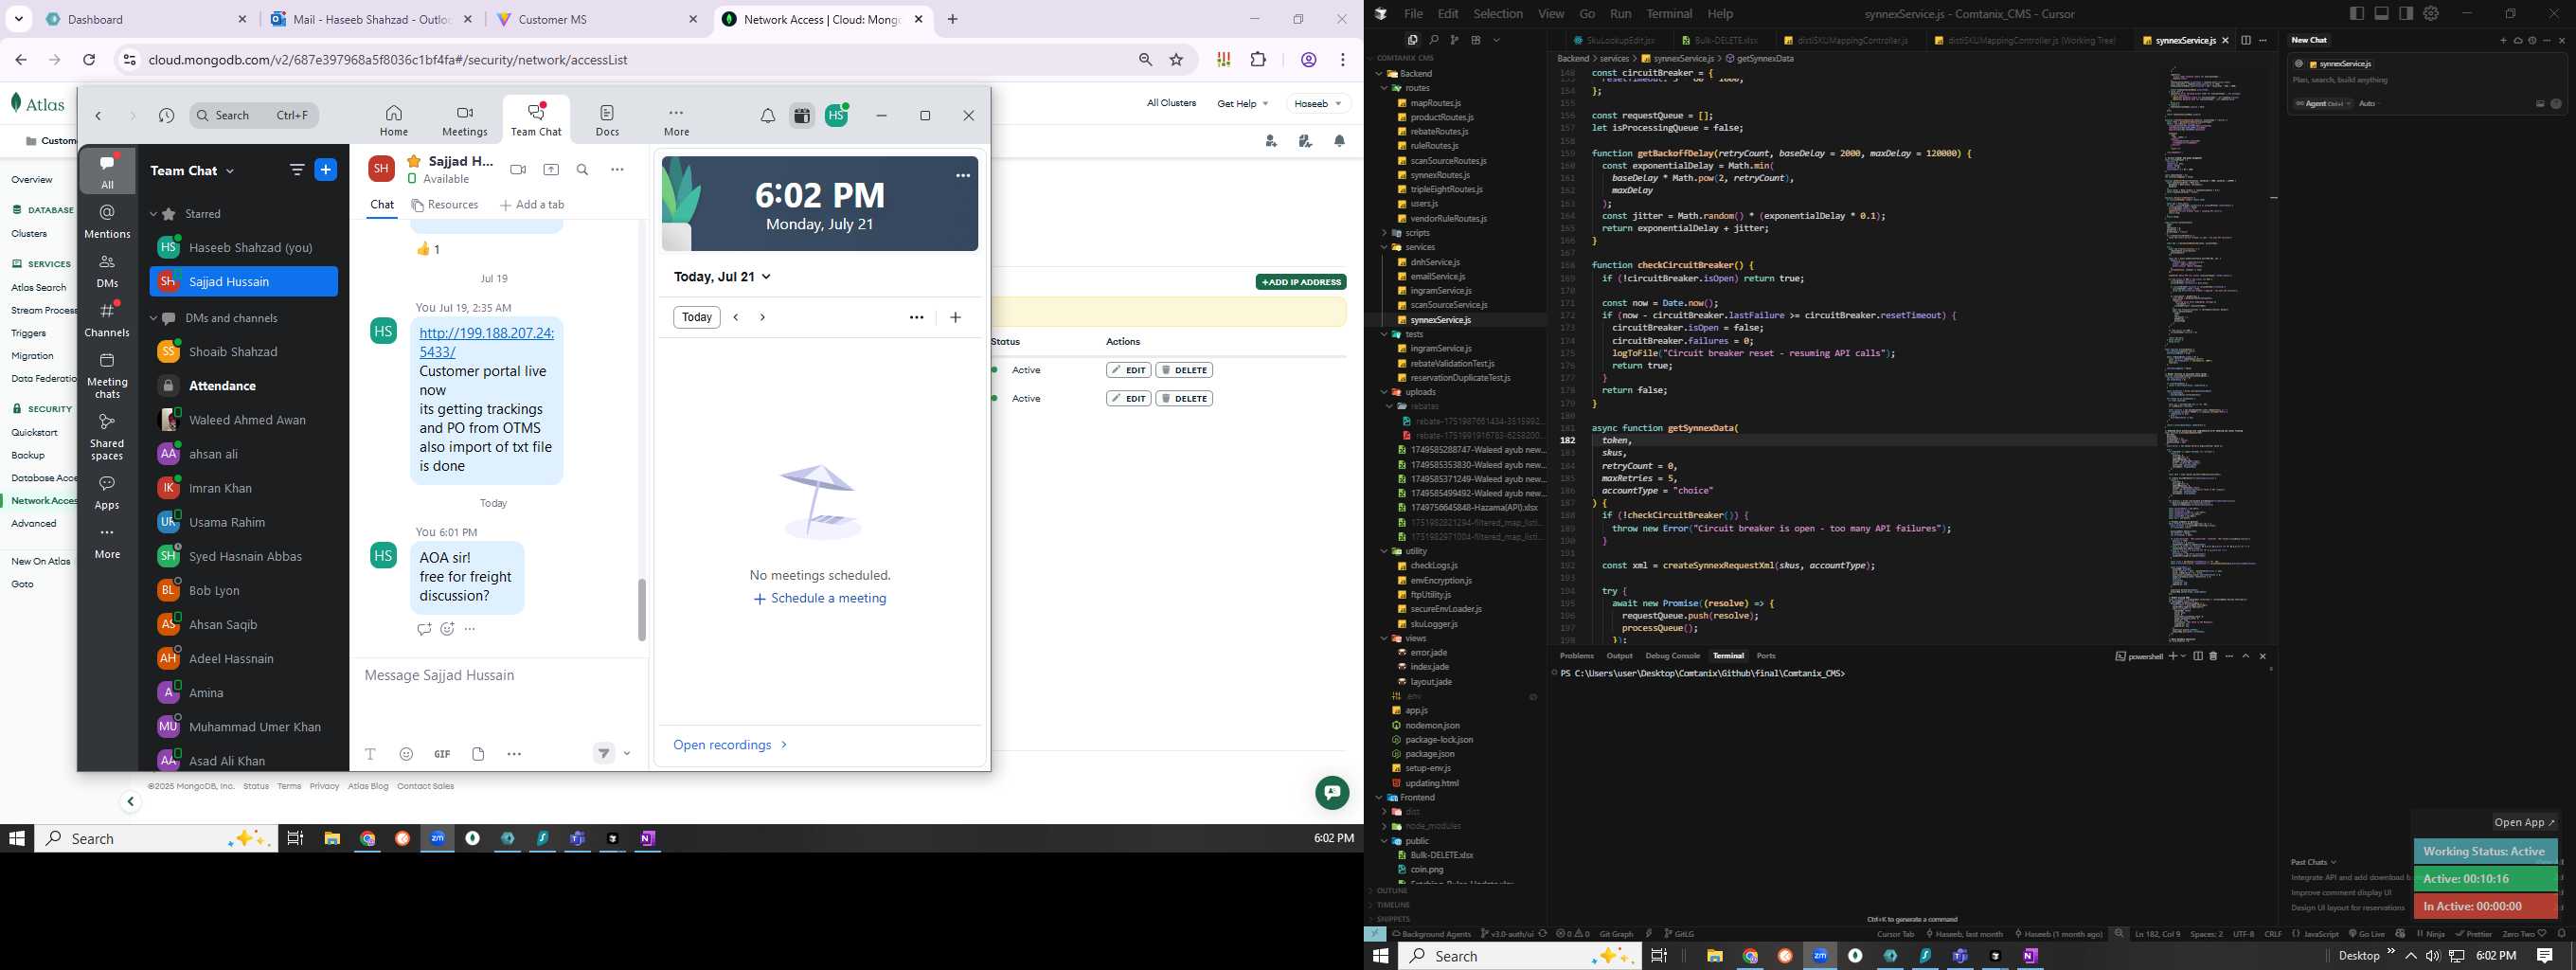Screen dimensions: 2576x970
Task: Click share screen icon in chat header
Action: click(551, 170)
